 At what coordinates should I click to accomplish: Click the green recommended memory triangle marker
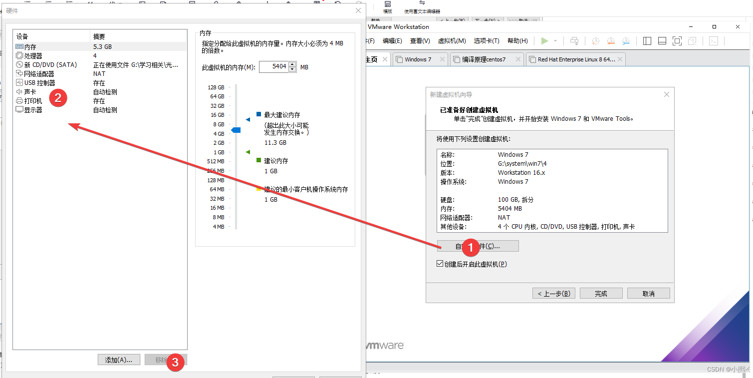[x=248, y=152]
